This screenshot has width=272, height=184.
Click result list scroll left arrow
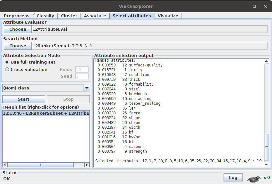5,165
